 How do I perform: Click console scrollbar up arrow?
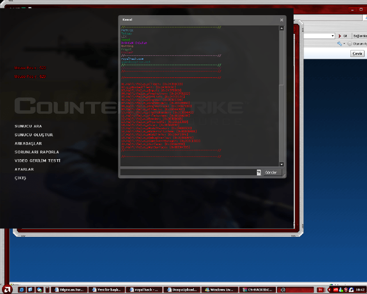pos(281,28)
